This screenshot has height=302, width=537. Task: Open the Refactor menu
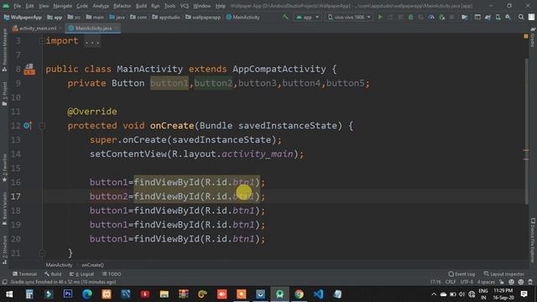pyautogui.click(x=122, y=6)
